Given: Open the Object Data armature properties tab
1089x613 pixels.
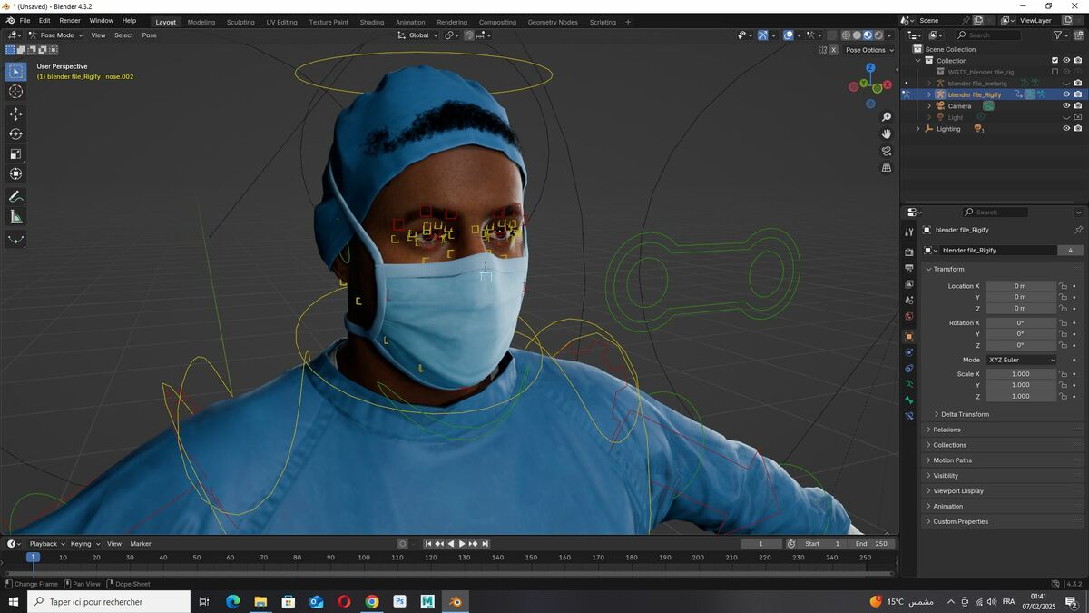Looking at the screenshot, I should (909, 383).
